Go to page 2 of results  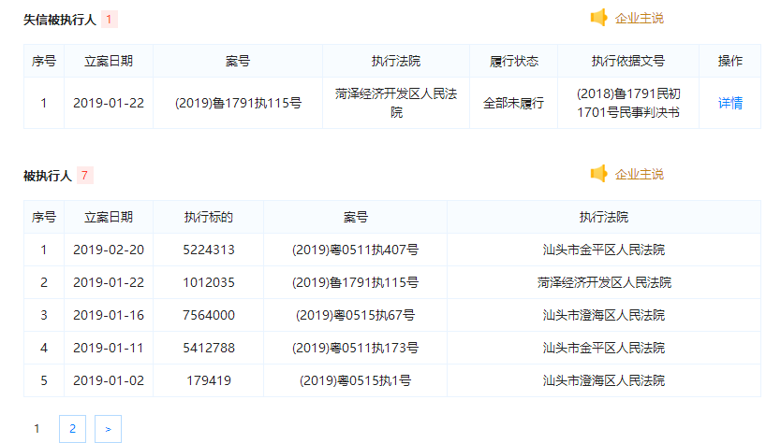(x=73, y=429)
